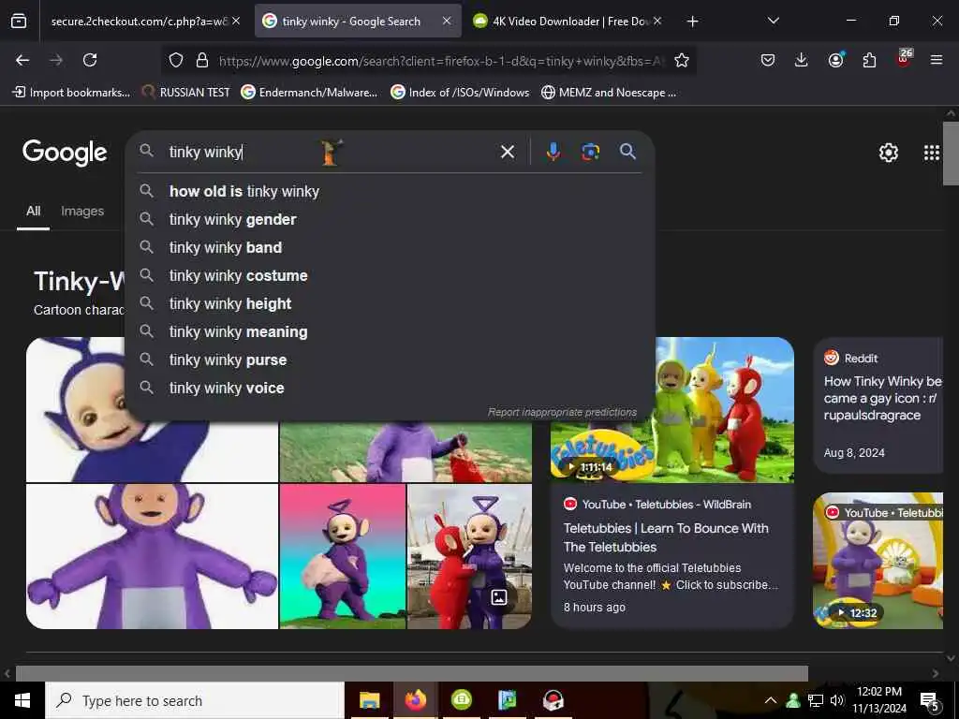Click 'Report inappropriate predictions' link
The image size is (959, 719).
coord(562,412)
